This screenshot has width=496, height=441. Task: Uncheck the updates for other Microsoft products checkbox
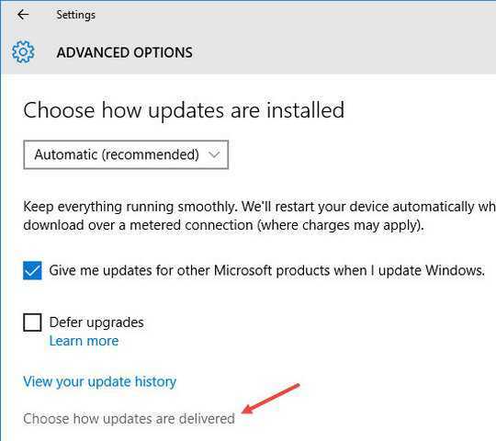click(x=32, y=270)
